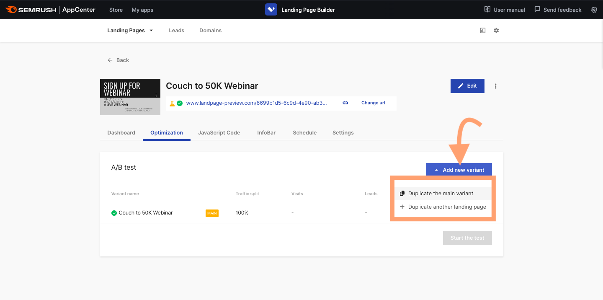Image resolution: width=603 pixels, height=300 pixels.
Task: Click the copy link icon beside the preview URL
Action: pyautogui.click(x=345, y=103)
